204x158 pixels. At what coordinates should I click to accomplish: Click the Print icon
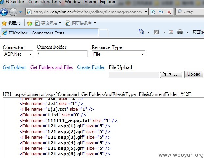180,32
